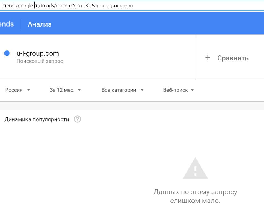Expand the За 12 мес. period selector
The height and width of the screenshot is (208, 264).
(x=62, y=90)
